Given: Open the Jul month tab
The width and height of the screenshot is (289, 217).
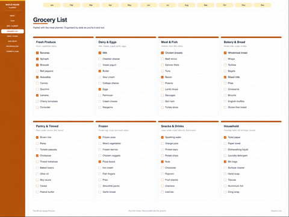Looking at the screenshot, I should click(167, 5).
